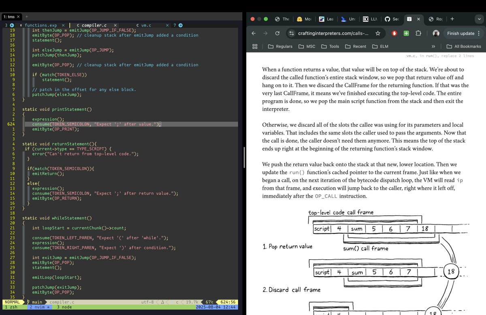486x315 pixels.
Task: Open the ELM bookmark folder
Action: [380, 46]
